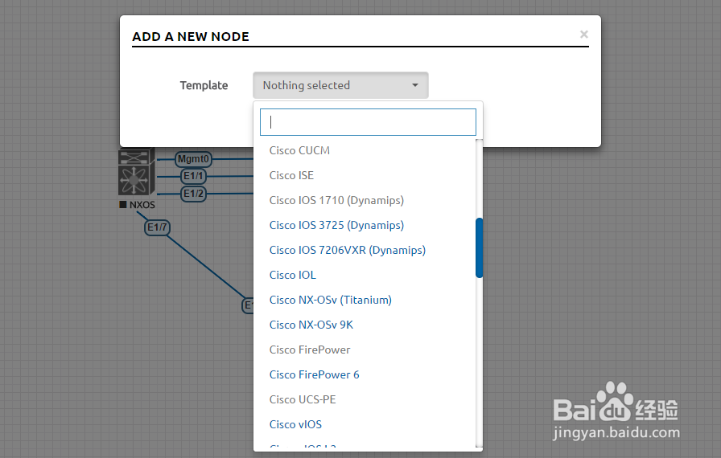721x458 pixels.
Task: Click the Mgmt0 interface label
Action: (x=193, y=159)
